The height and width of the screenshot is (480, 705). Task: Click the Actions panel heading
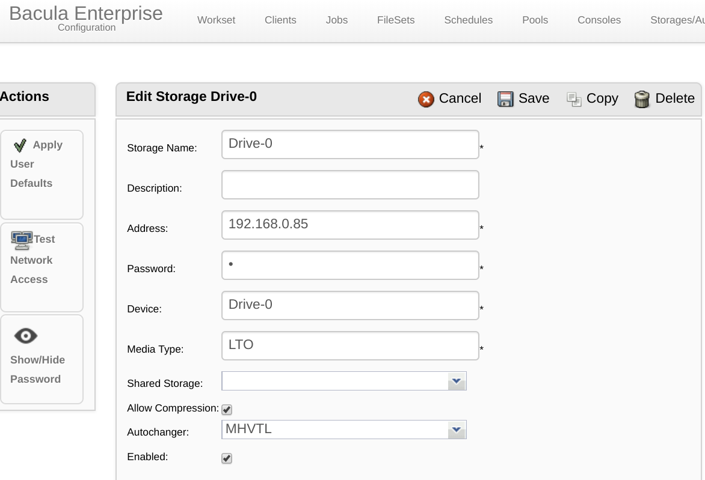tap(24, 97)
